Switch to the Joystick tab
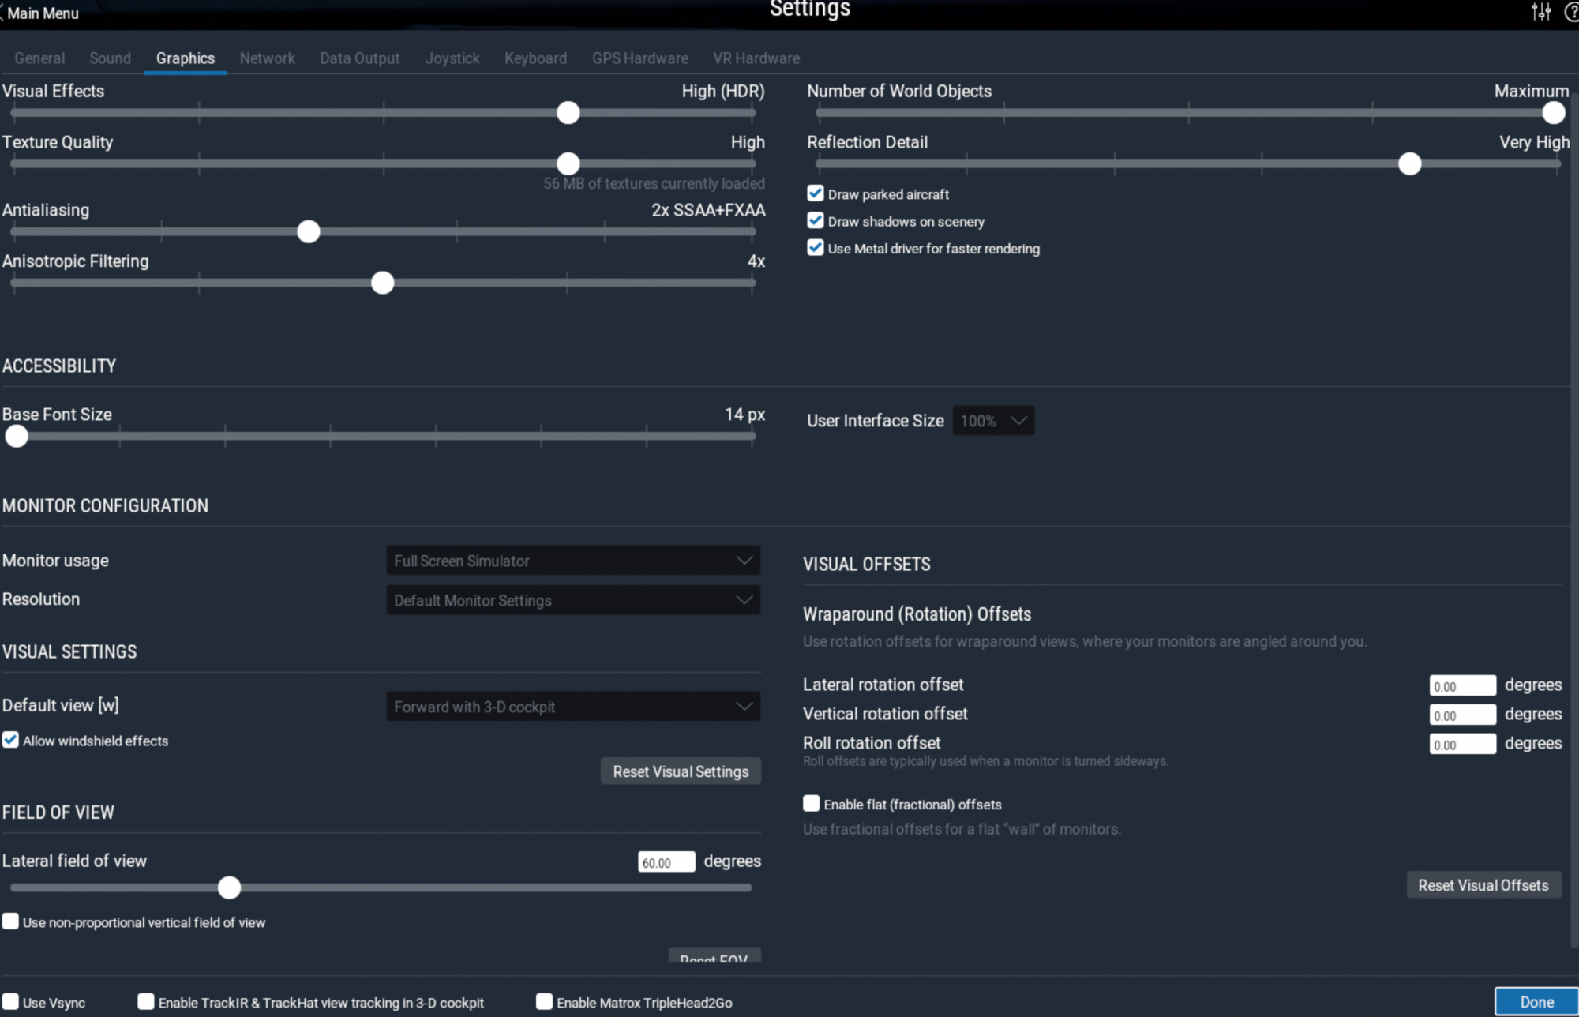 [452, 58]
